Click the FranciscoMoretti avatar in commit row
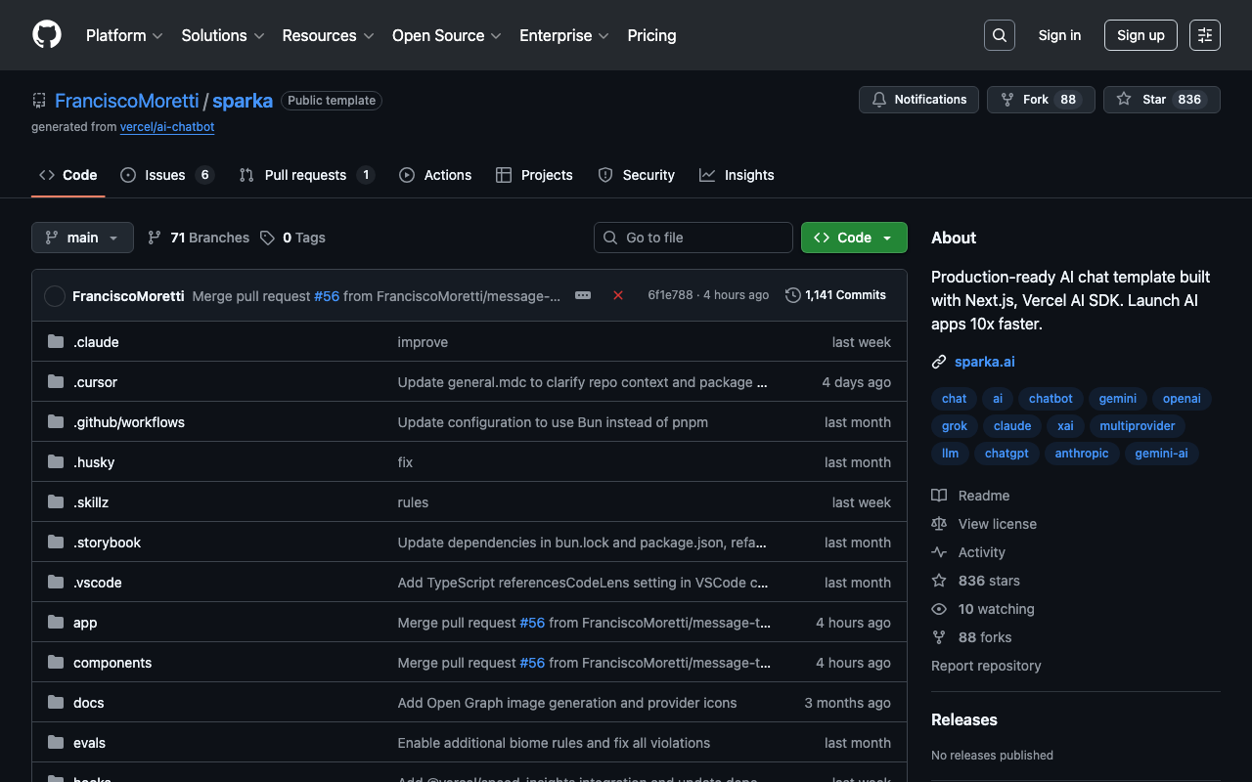The image size is (1252, 782). [x=55, y=296]
